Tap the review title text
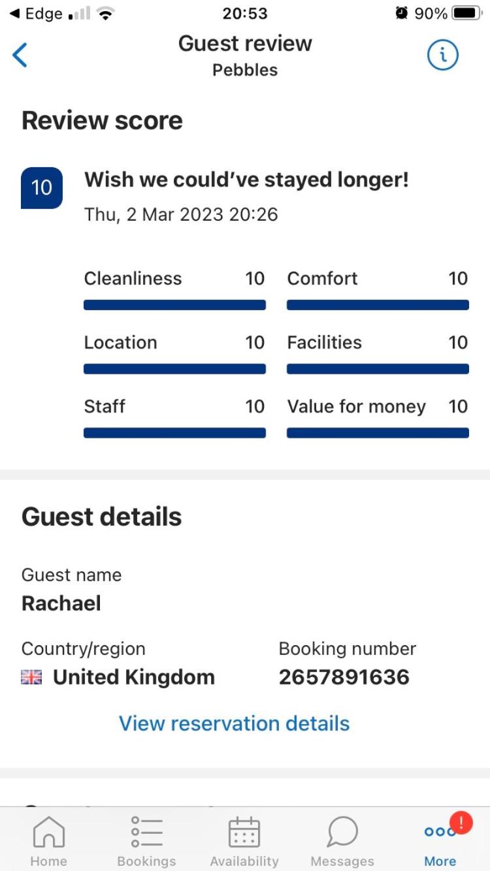This screenshot has width=490, height=871. [246, 180]
